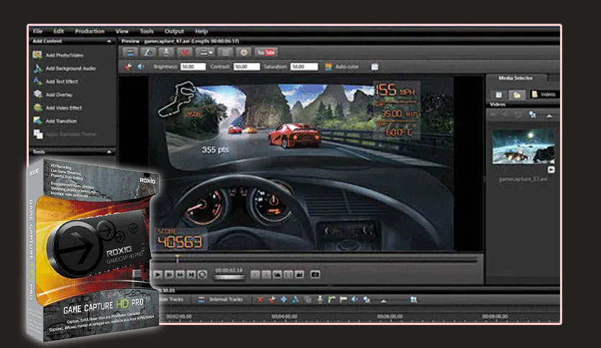Open the Production menu
Viewport: 601px width, 348px height.
point(90,31)
